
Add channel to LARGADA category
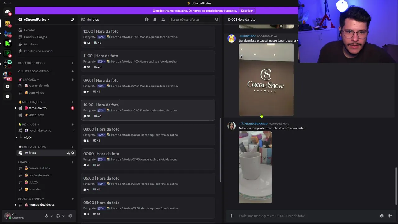coord(72,80)
